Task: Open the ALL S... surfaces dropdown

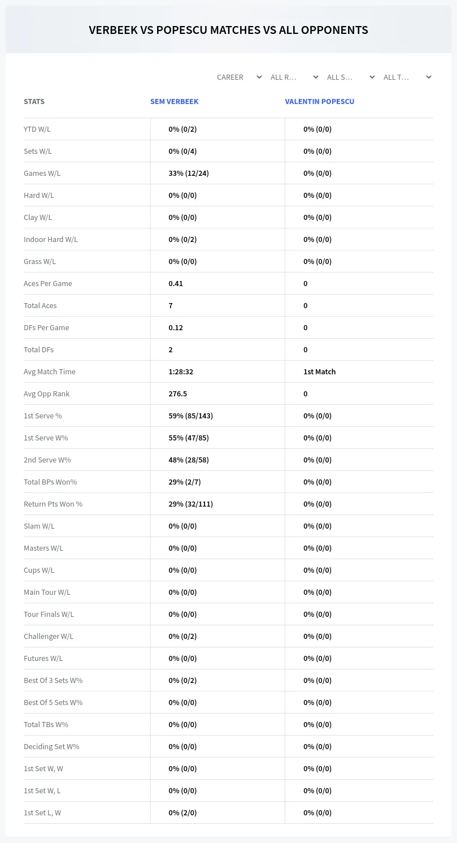Action: click(x=351, y=77)
